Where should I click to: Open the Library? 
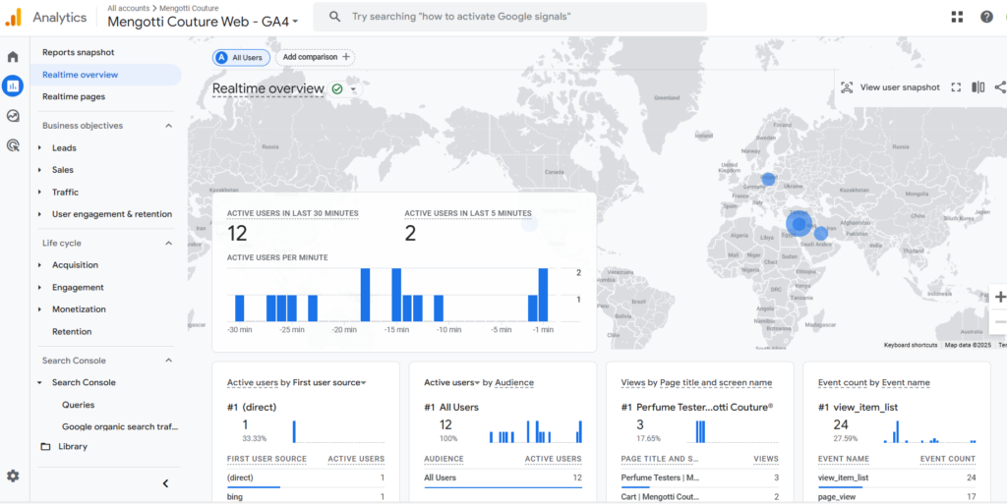tap(73, 446)
